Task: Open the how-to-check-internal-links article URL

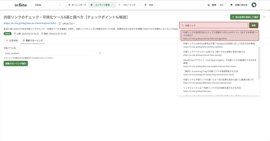Action: (30, 23)
